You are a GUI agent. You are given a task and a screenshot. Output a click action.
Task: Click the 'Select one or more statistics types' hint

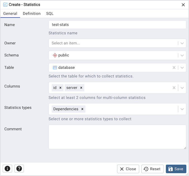90,119
